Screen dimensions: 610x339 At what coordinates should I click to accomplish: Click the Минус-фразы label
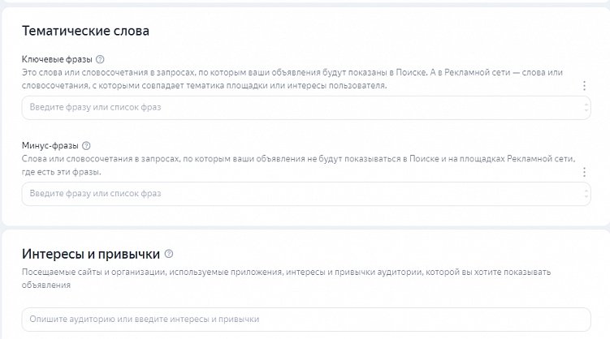click(x=50, y=146)
